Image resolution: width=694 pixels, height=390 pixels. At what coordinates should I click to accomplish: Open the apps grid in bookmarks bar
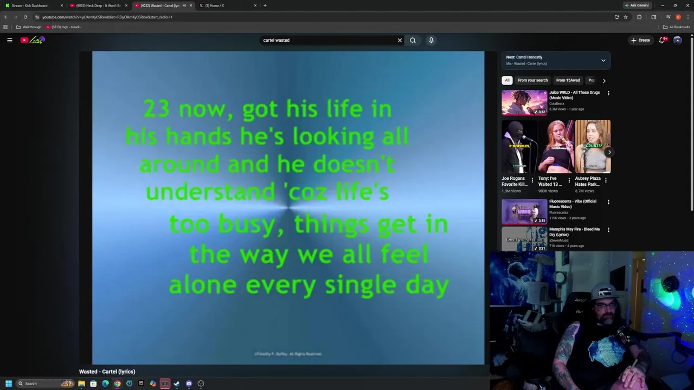click(5, 27)
